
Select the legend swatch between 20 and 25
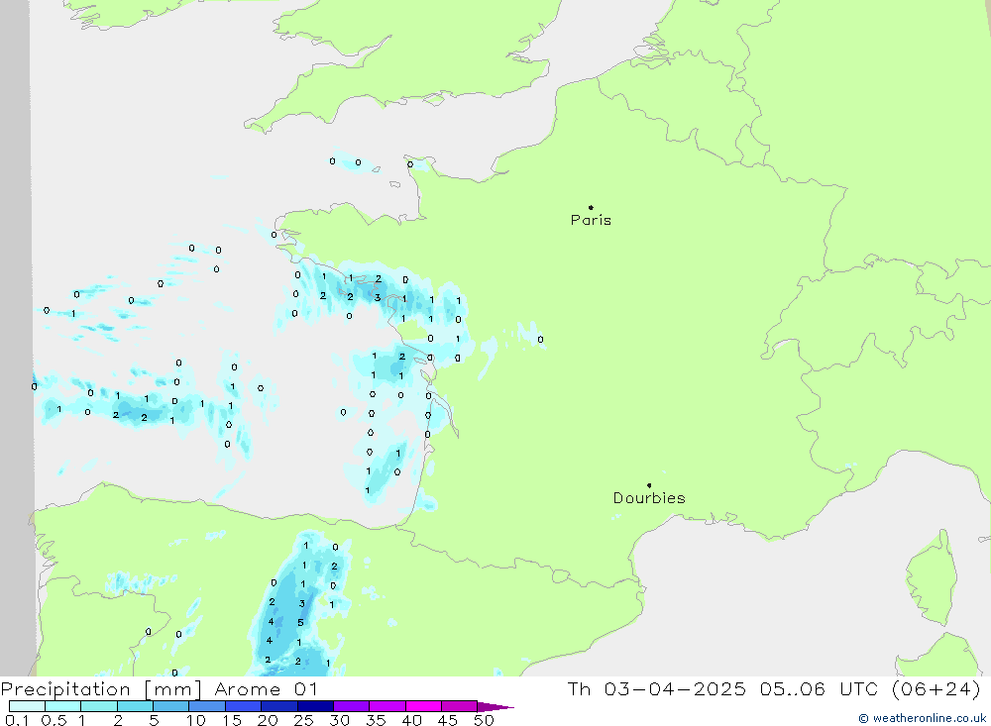point(279,706)
